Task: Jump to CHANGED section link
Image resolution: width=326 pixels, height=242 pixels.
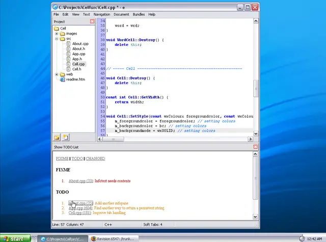Action: click(x=95, y=158)
